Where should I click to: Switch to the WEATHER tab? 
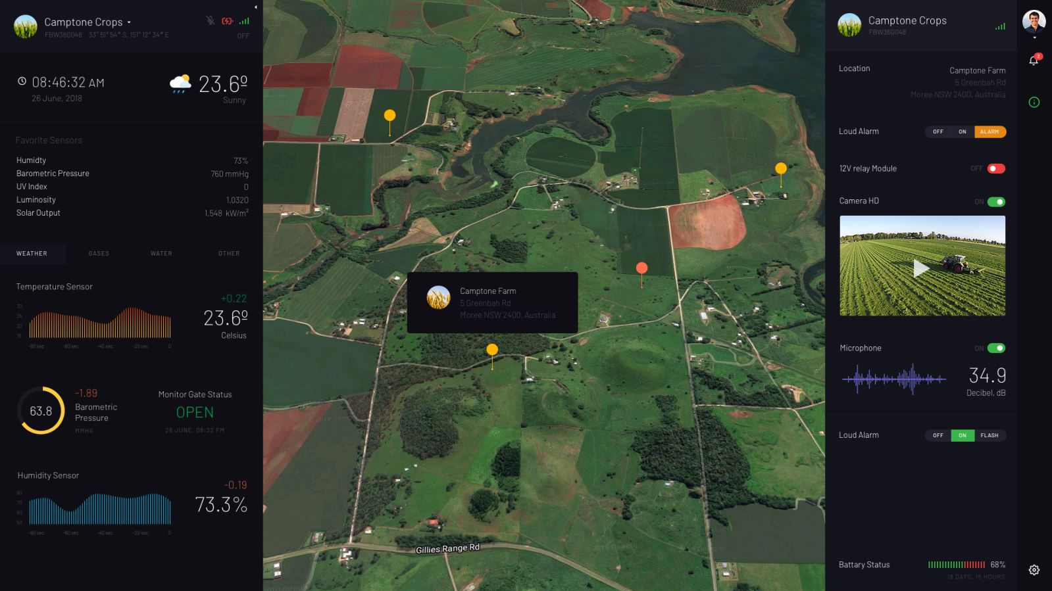32,254
